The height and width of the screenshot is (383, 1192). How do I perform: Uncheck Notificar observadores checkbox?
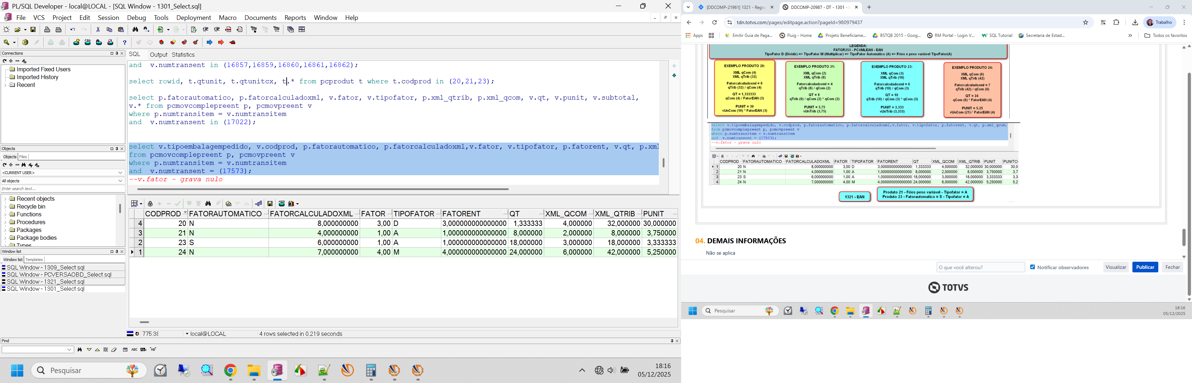(1032, 267)
